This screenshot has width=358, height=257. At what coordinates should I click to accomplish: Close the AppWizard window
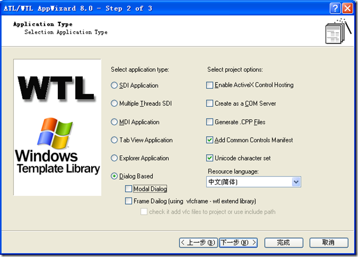[347, 8]
